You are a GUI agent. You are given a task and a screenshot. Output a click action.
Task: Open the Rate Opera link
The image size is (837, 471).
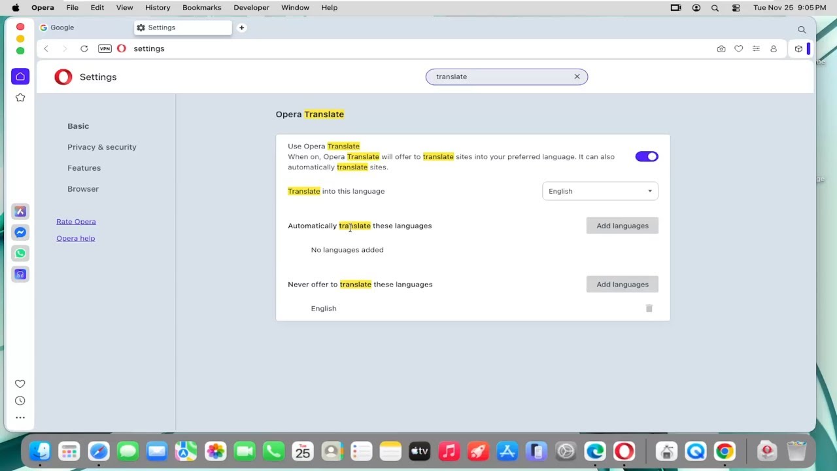point(76,222)
